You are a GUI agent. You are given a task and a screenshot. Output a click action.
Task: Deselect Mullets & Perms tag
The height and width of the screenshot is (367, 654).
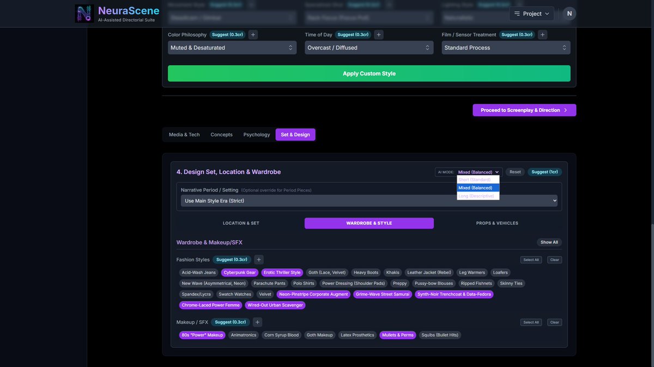(x=398, y=335)
